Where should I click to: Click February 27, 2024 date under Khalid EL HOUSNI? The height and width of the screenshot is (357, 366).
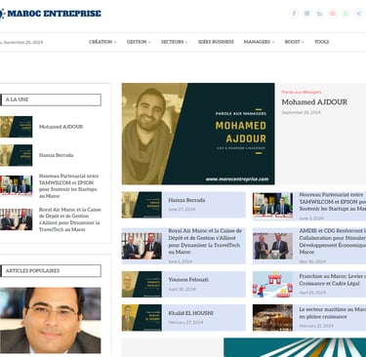point(185,323)
